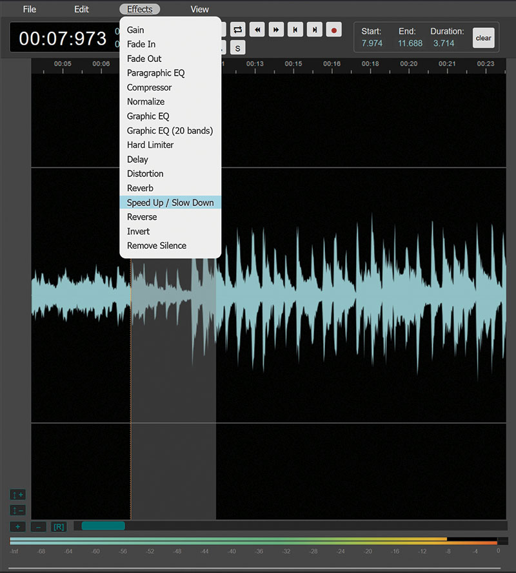
Task: Select Normalize from the Effects menu
Action: tap(146, 101)
